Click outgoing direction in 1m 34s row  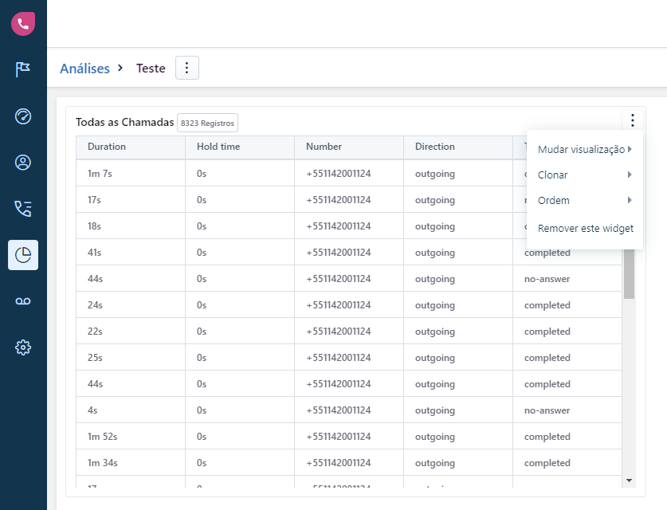pos(435,463)
